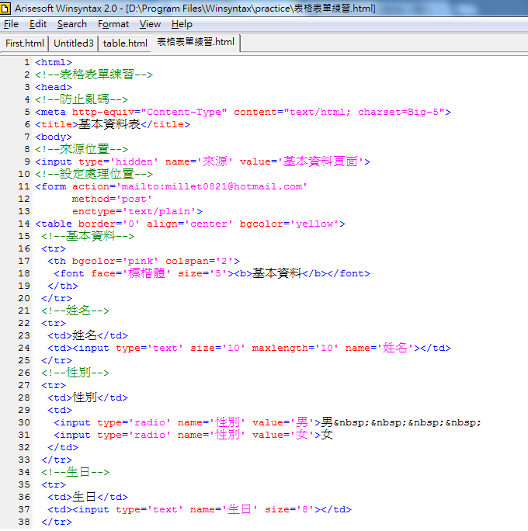
Task: Click line number 38 in the gutter
Action: coord(24,522)
